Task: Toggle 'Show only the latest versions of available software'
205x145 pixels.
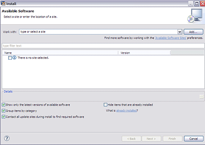Action: click(3, 105)
